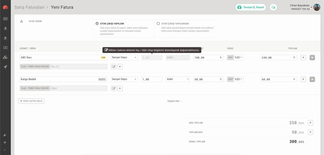Viewport: 324px width, 155px height.
Task: Open the rocket icon in the sidebar
Action: click(x=5, y=67)
